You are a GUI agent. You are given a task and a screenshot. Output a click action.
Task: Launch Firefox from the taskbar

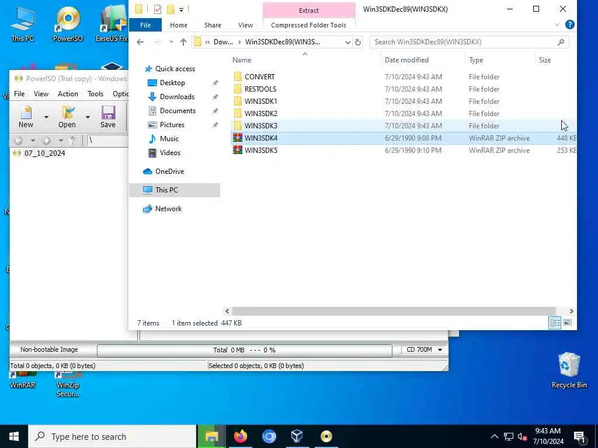pyautogui.click(x=240, y=436)
